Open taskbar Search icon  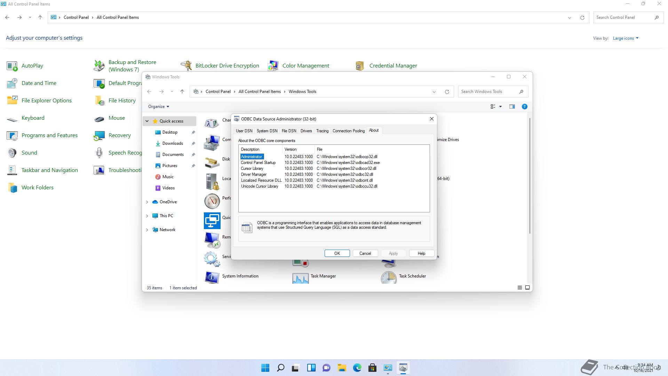[280, 368]
